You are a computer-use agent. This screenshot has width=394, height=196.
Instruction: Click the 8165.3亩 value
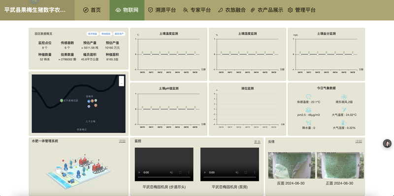tap(112, 59)
